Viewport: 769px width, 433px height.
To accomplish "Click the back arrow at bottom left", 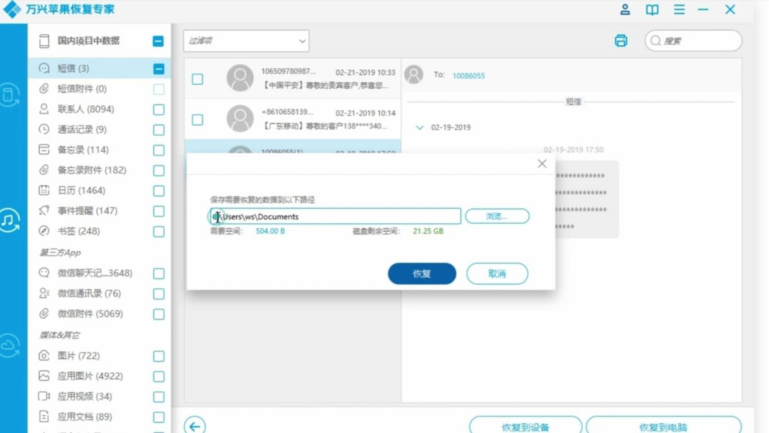I will (x=194, y=427).
